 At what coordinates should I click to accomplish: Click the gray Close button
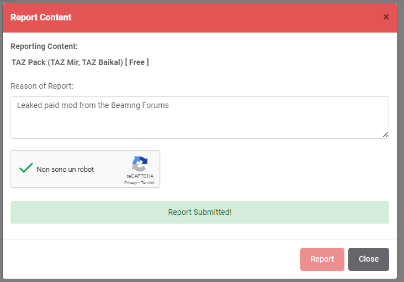(369, 259)
